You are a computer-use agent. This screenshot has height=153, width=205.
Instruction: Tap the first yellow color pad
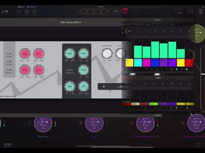click(x=129, y=63)
